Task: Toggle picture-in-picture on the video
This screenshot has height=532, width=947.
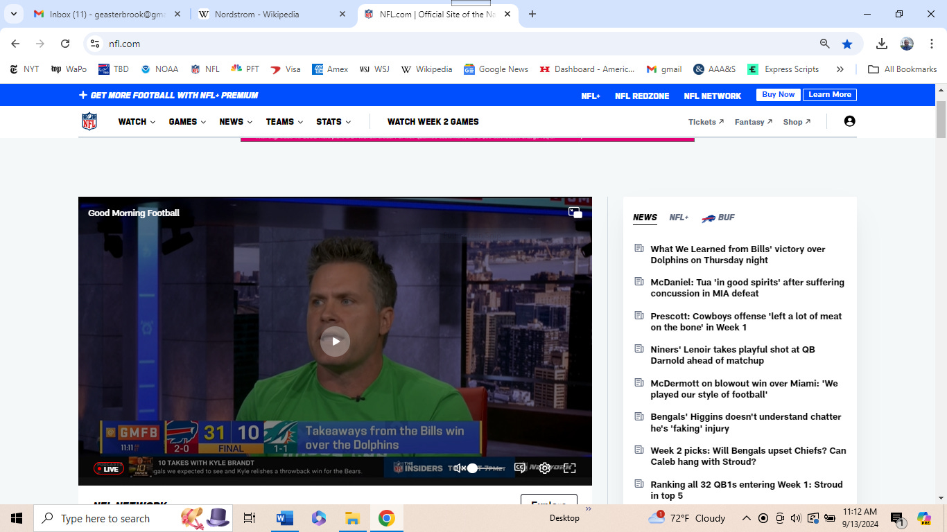Action: [x=575, y=213]
